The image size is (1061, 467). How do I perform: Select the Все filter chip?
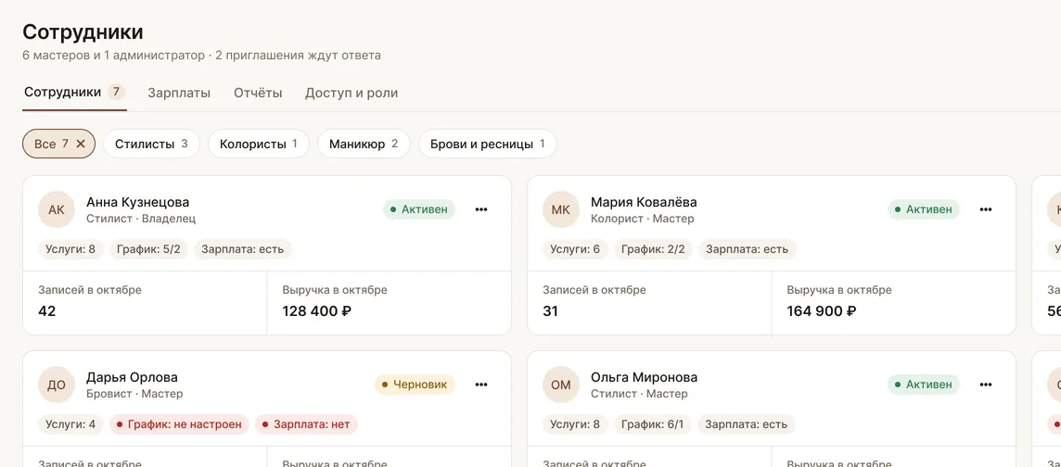point(58,144)
